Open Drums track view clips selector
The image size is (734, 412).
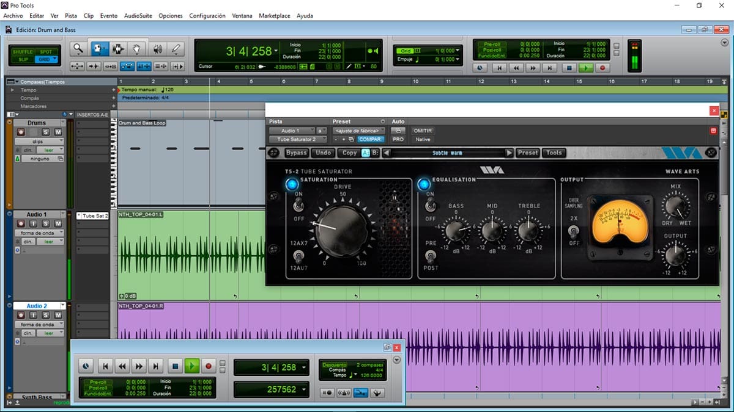click(39, 142)
